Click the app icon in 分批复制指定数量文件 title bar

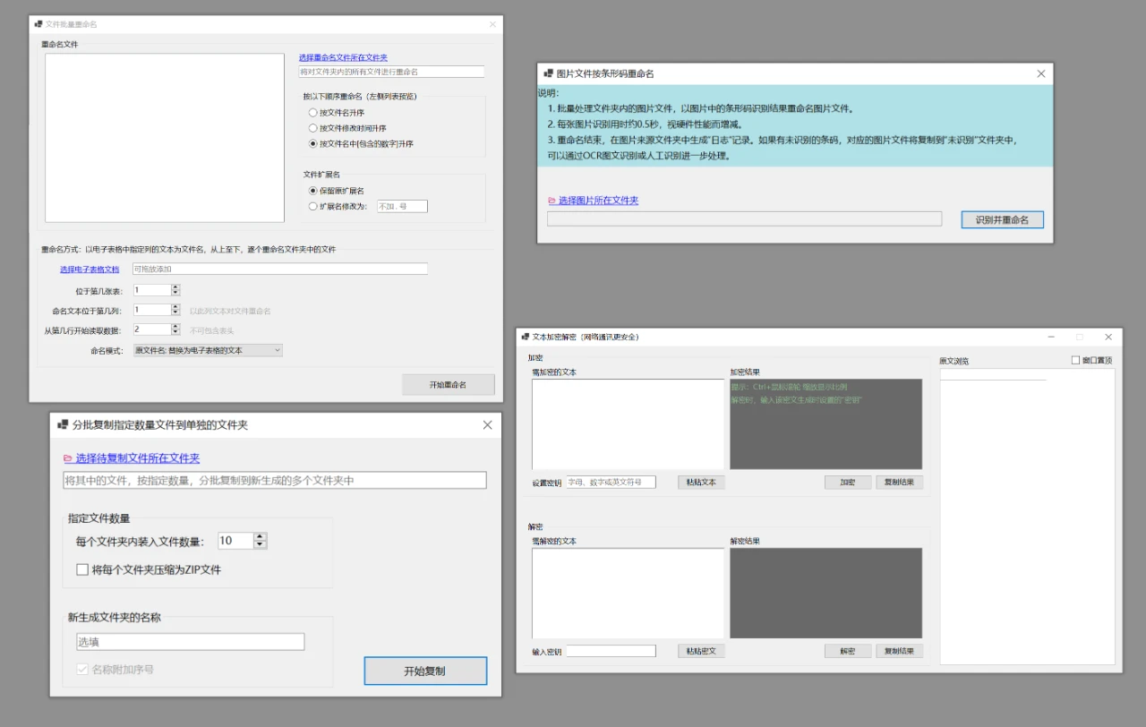63,424
